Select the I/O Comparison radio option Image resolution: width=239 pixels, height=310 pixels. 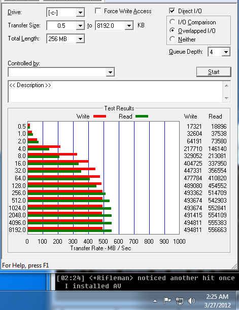click(x=172, y=22)
